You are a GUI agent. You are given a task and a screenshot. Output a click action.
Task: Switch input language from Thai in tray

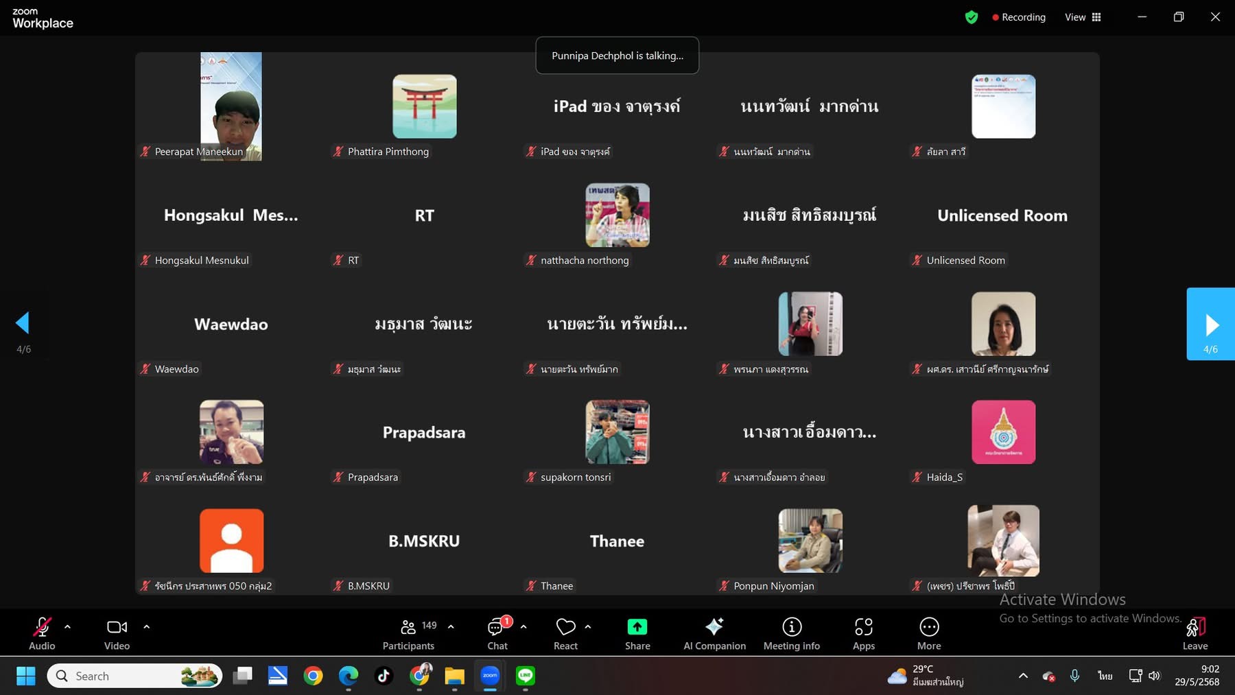tap(1105, 676)
